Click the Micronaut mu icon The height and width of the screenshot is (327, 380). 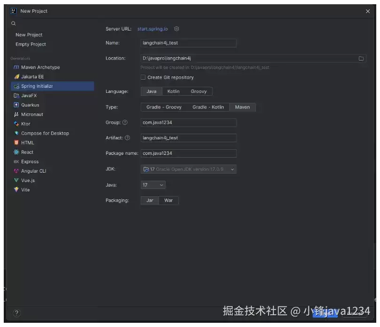16,114
